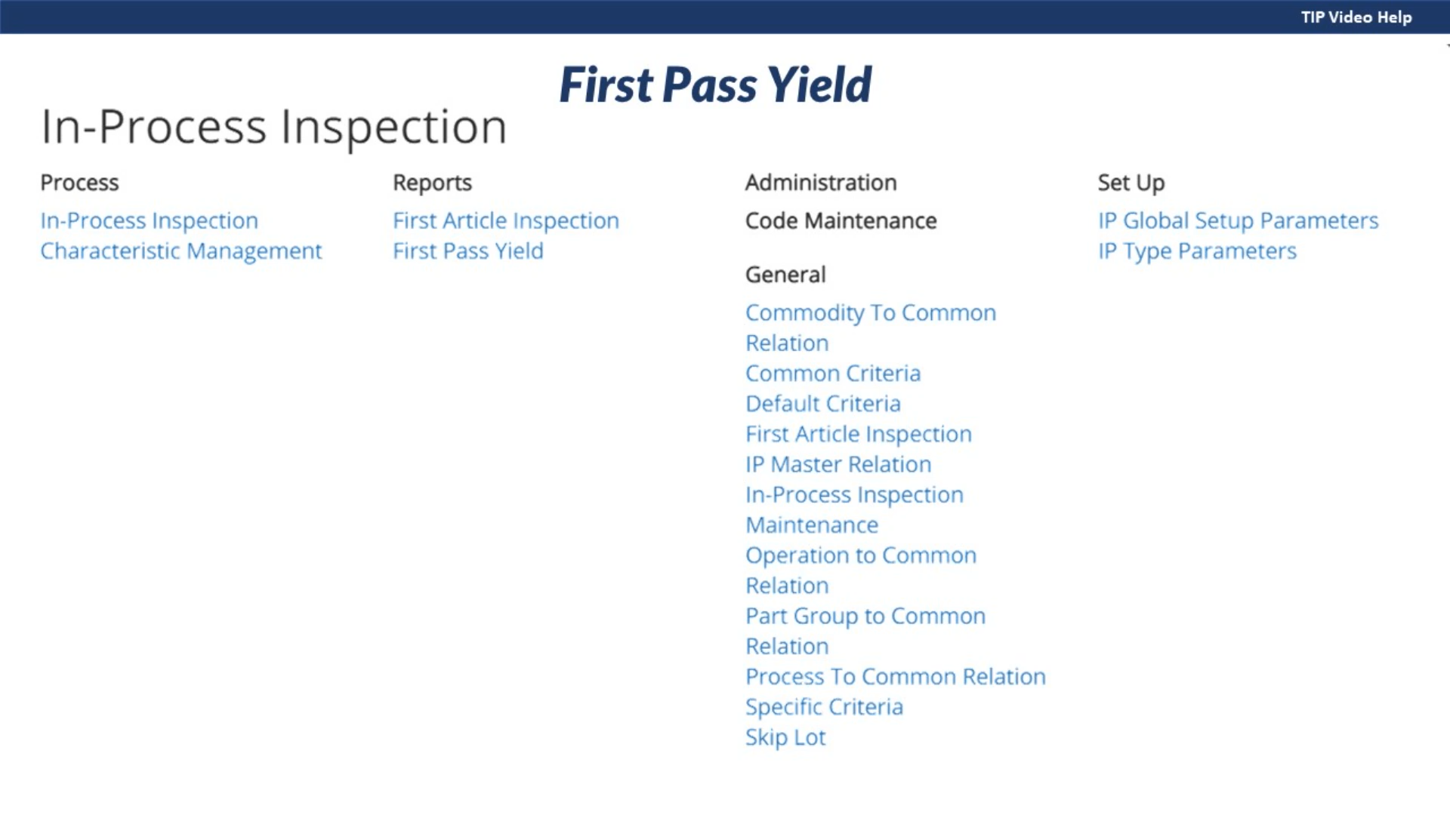
Task: Select Default Criteria link
Action: tap(822, 404)
